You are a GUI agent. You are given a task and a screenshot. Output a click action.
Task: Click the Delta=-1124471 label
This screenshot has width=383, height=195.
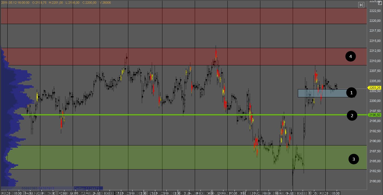coord(88,188)
